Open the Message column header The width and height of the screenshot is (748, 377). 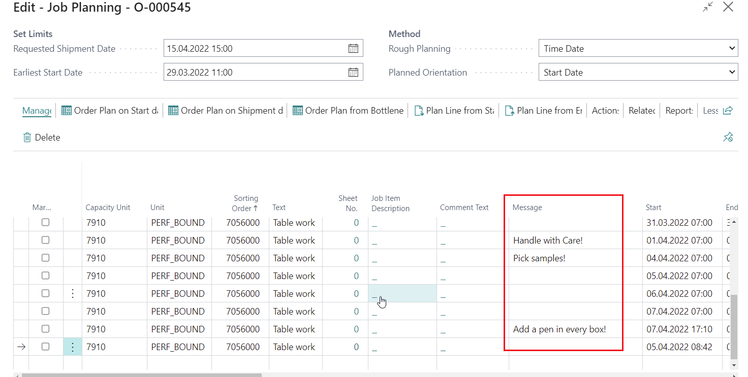527,208
